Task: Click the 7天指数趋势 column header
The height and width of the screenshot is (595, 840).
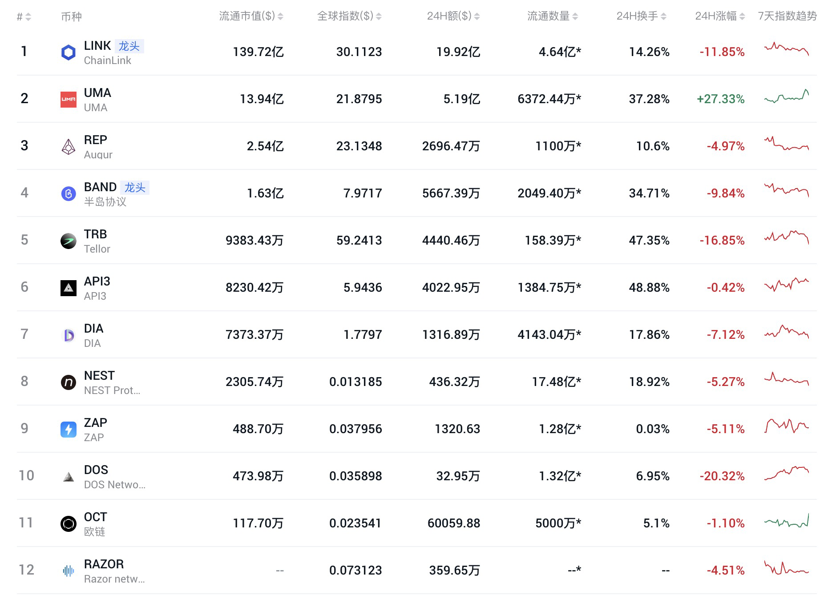Action: 787,16
